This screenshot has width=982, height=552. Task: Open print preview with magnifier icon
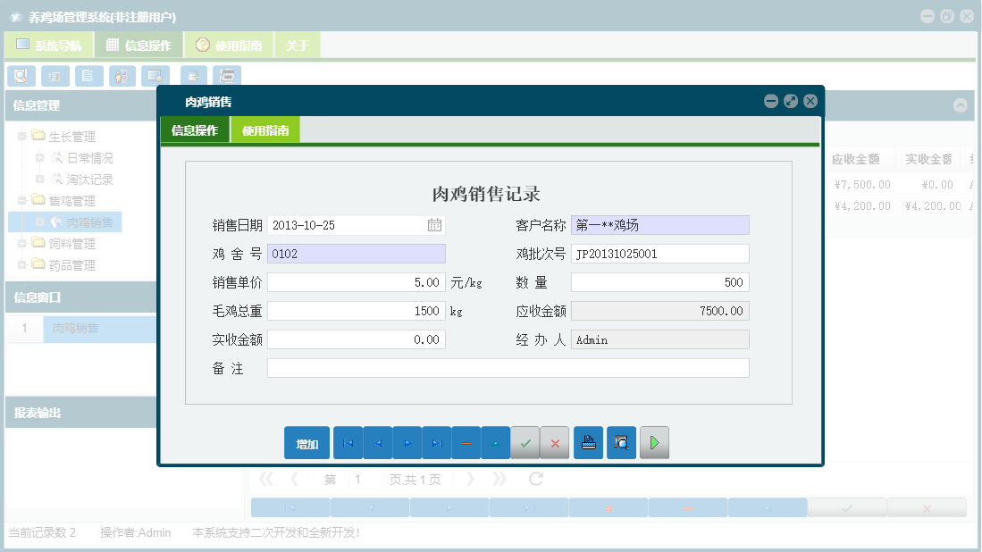click(621, 443)
